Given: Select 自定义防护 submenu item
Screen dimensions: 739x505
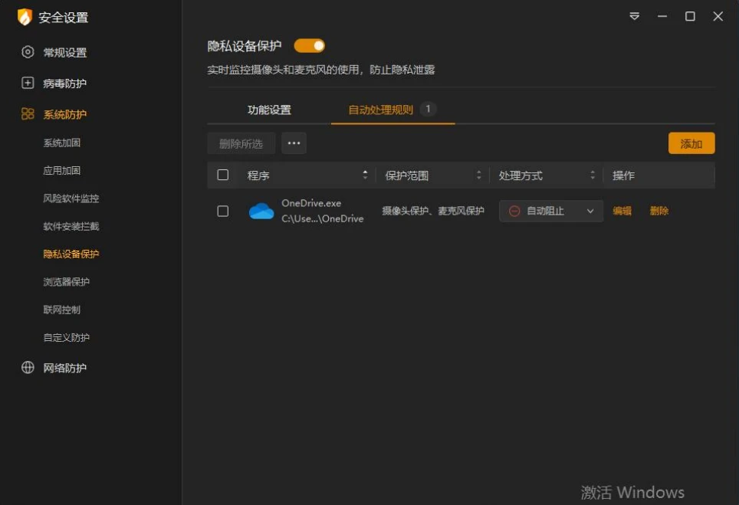Looking at the screenshot, I should [67, 337].
